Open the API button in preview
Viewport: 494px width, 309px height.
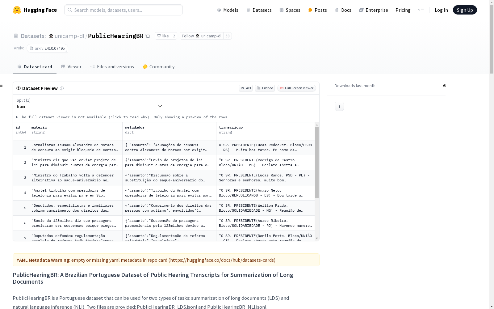coord(246,88)
